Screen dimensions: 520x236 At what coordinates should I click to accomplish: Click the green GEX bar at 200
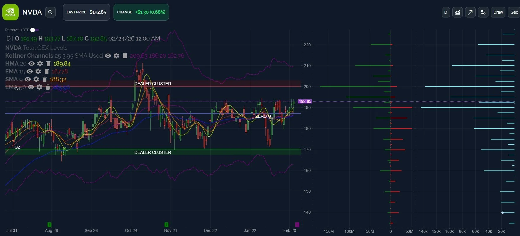pyautogui.click(x=355, y=87)
